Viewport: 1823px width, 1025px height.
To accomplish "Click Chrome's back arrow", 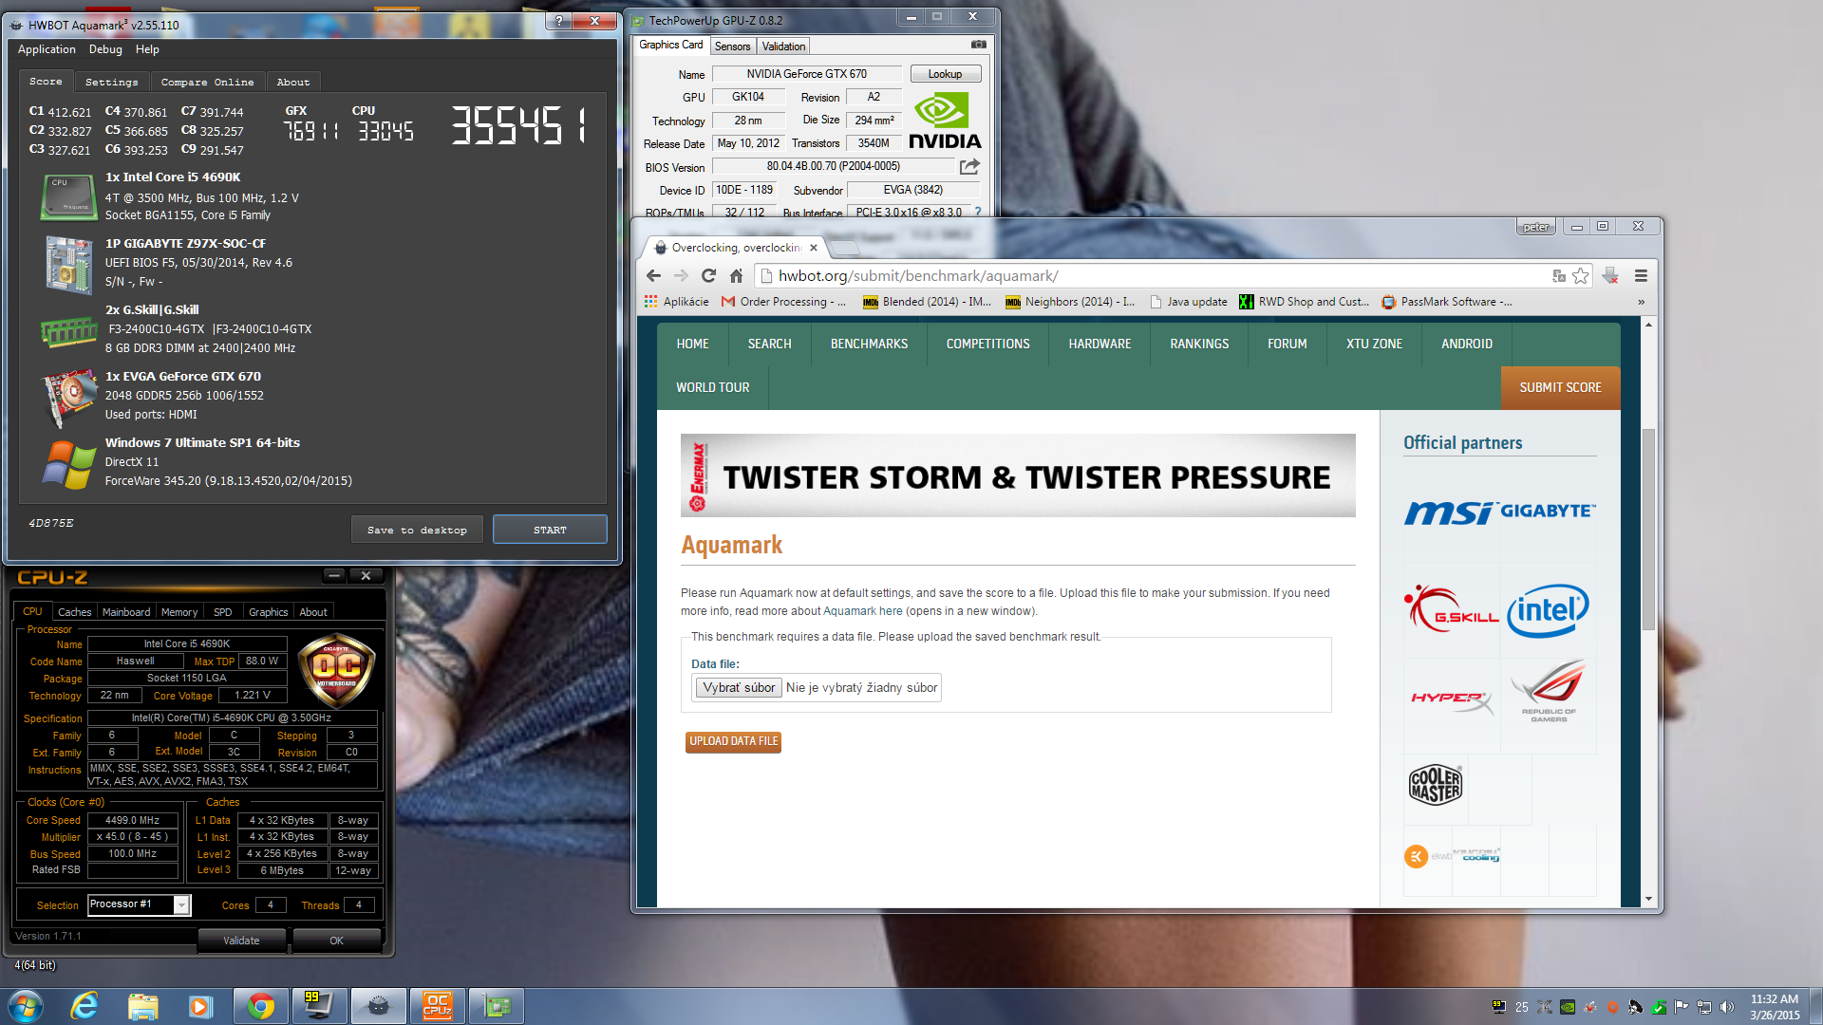I will [653, 276].
